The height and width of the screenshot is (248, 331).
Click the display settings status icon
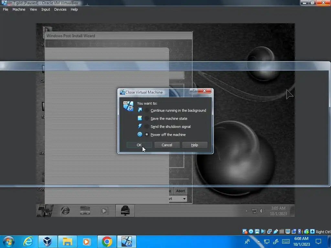click(x=288, y=232)
